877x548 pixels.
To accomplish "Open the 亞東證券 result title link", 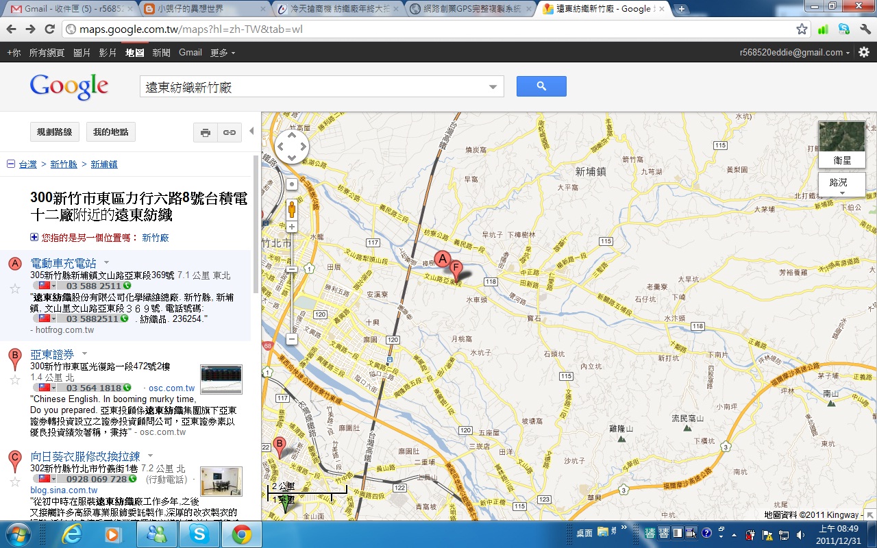I will click(53, 355).
